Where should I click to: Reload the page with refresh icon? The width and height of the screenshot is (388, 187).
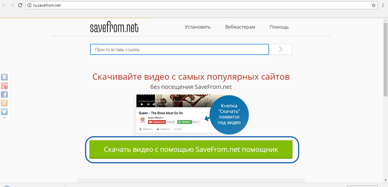click(x=20, y=5)
